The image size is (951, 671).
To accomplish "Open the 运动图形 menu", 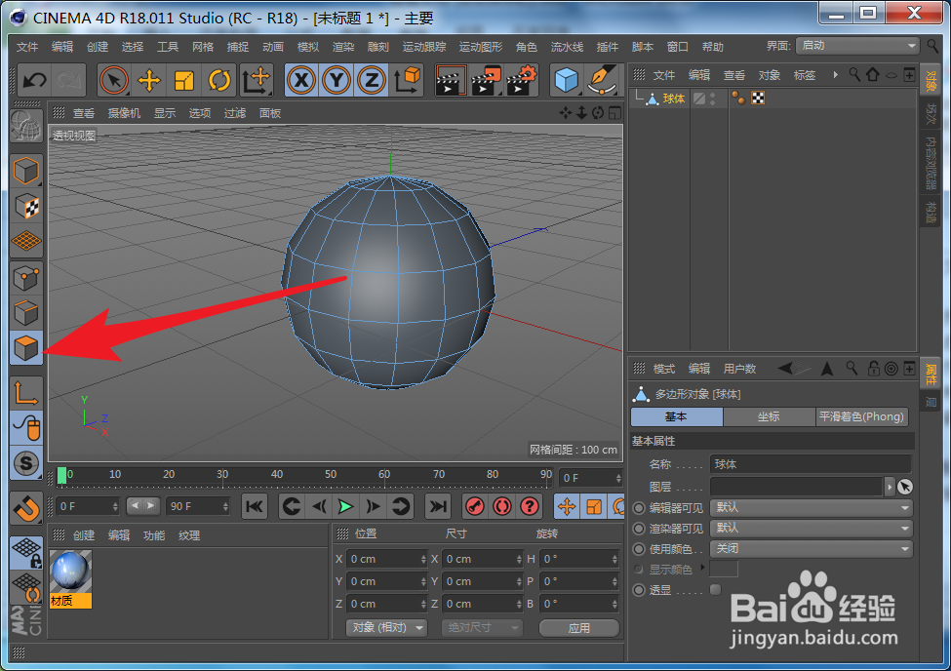I will pyautogui.click(x=480, y=47).
